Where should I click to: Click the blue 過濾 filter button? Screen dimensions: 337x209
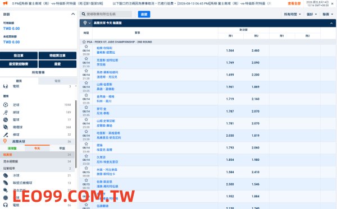[144, 15]
